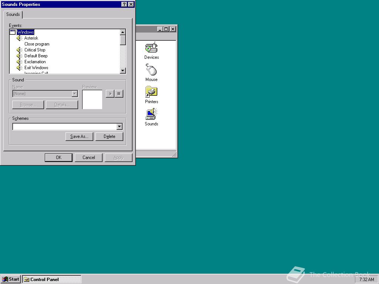Select the Default Beep event
This screenshot has height=284, width=379.
click(x=36, y=56)
